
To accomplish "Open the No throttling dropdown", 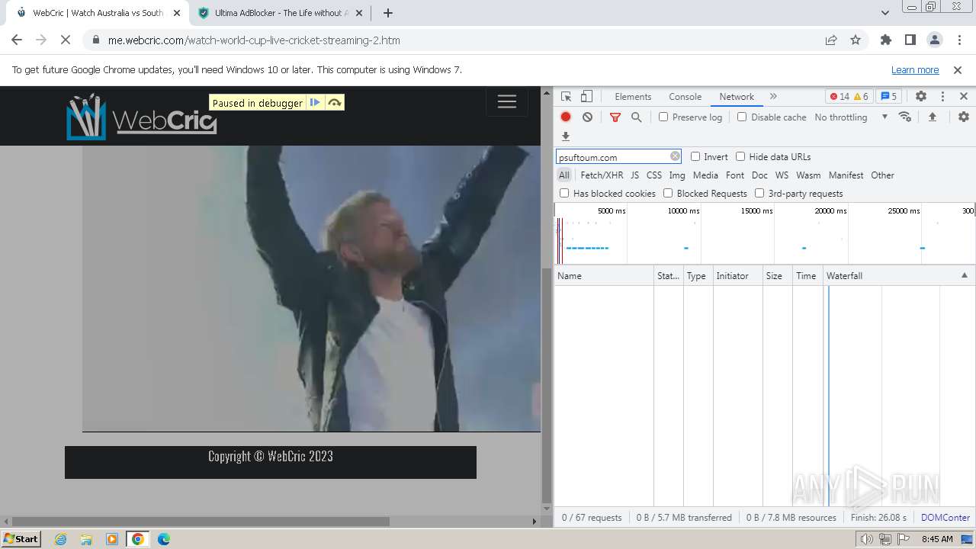I will click(851, 117).
